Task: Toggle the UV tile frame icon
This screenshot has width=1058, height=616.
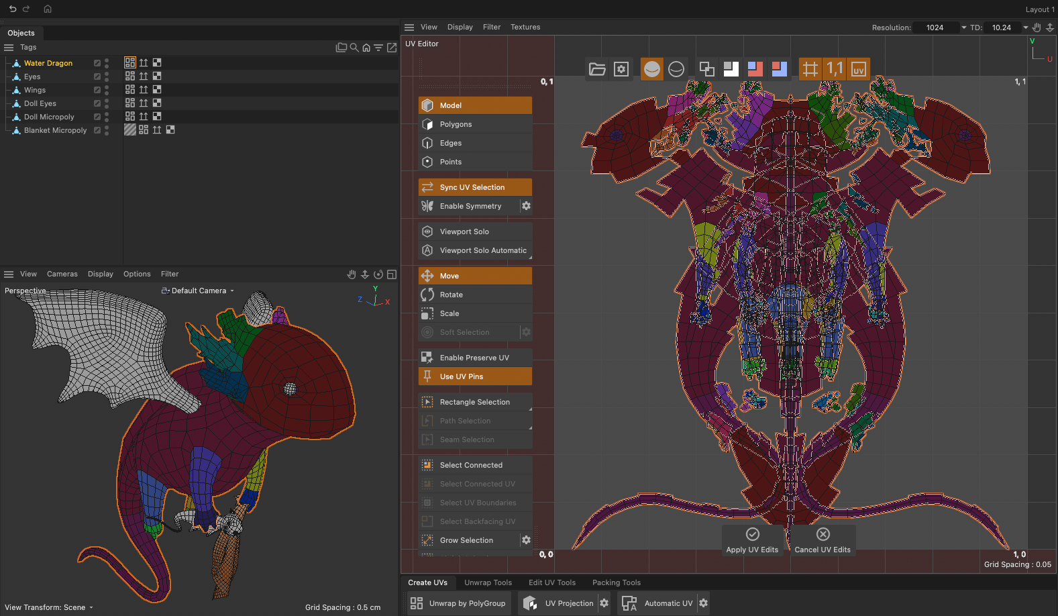Action: [859, 69]
